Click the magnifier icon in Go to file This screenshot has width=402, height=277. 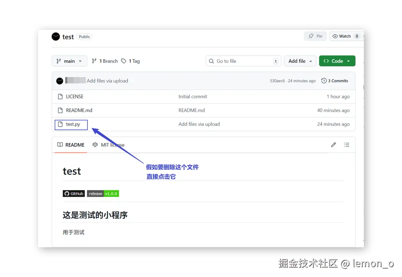pyautogui.click(x=211, y=61)
